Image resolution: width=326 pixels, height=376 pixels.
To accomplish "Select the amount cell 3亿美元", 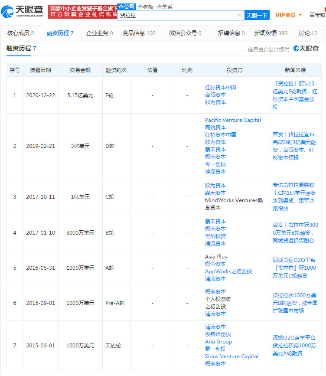I will (80, 146).
